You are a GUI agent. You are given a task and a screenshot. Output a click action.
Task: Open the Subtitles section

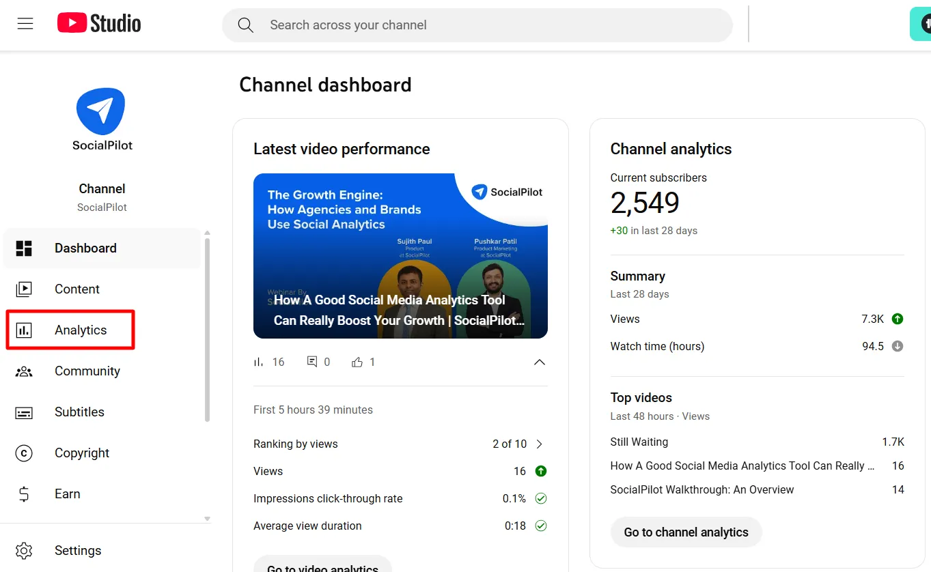click(x=79, y=412)
